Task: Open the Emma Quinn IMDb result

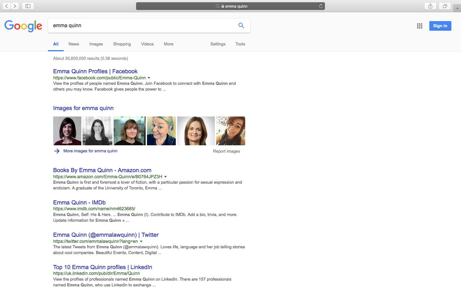Action: tap(79, 203)
